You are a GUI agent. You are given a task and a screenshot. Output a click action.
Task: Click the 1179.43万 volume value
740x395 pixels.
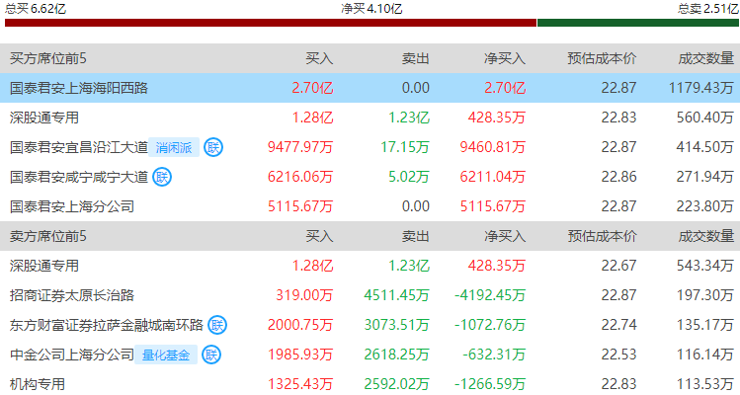tap(701, 88)
